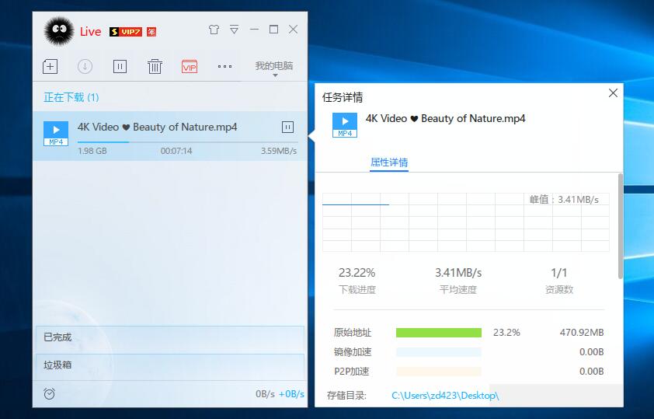Select the 正在下载 (1) category
This screenshot has height=419, width=654.
[71, 97]
